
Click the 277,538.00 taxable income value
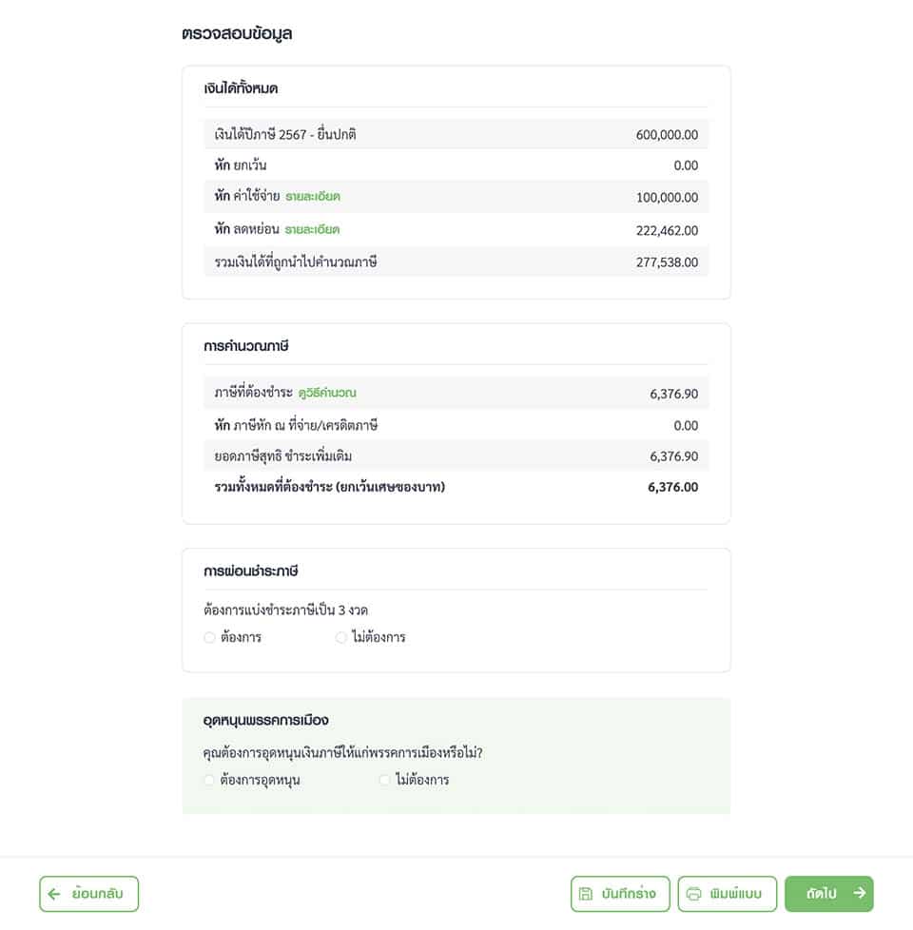click(667, 262)
